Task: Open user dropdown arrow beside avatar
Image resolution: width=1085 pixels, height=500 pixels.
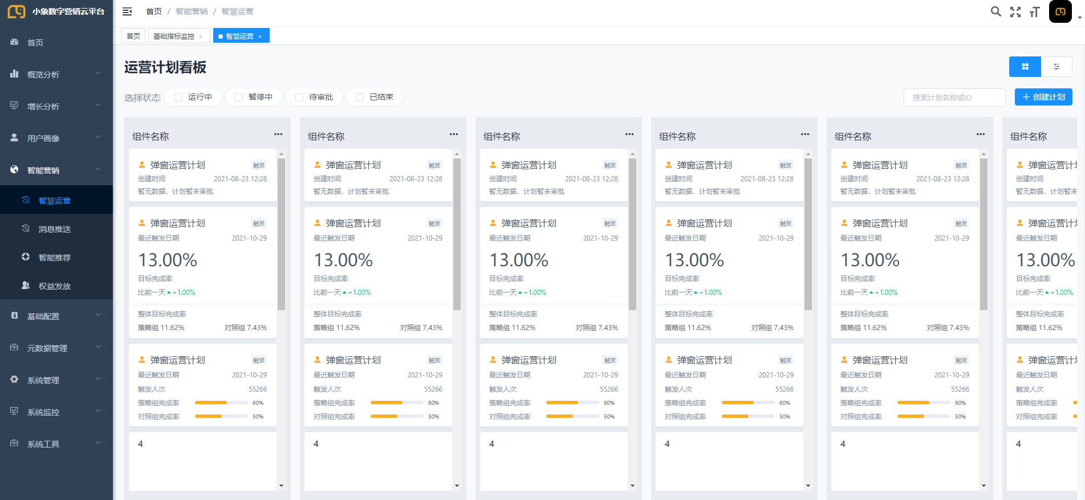Action: point(1079,18)
